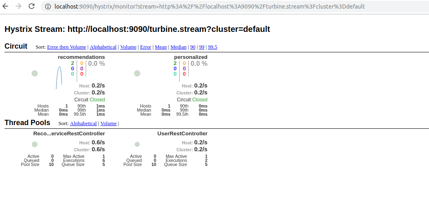Click the personalized circuit health circle
429x222 pixels.
coord(137,73)
